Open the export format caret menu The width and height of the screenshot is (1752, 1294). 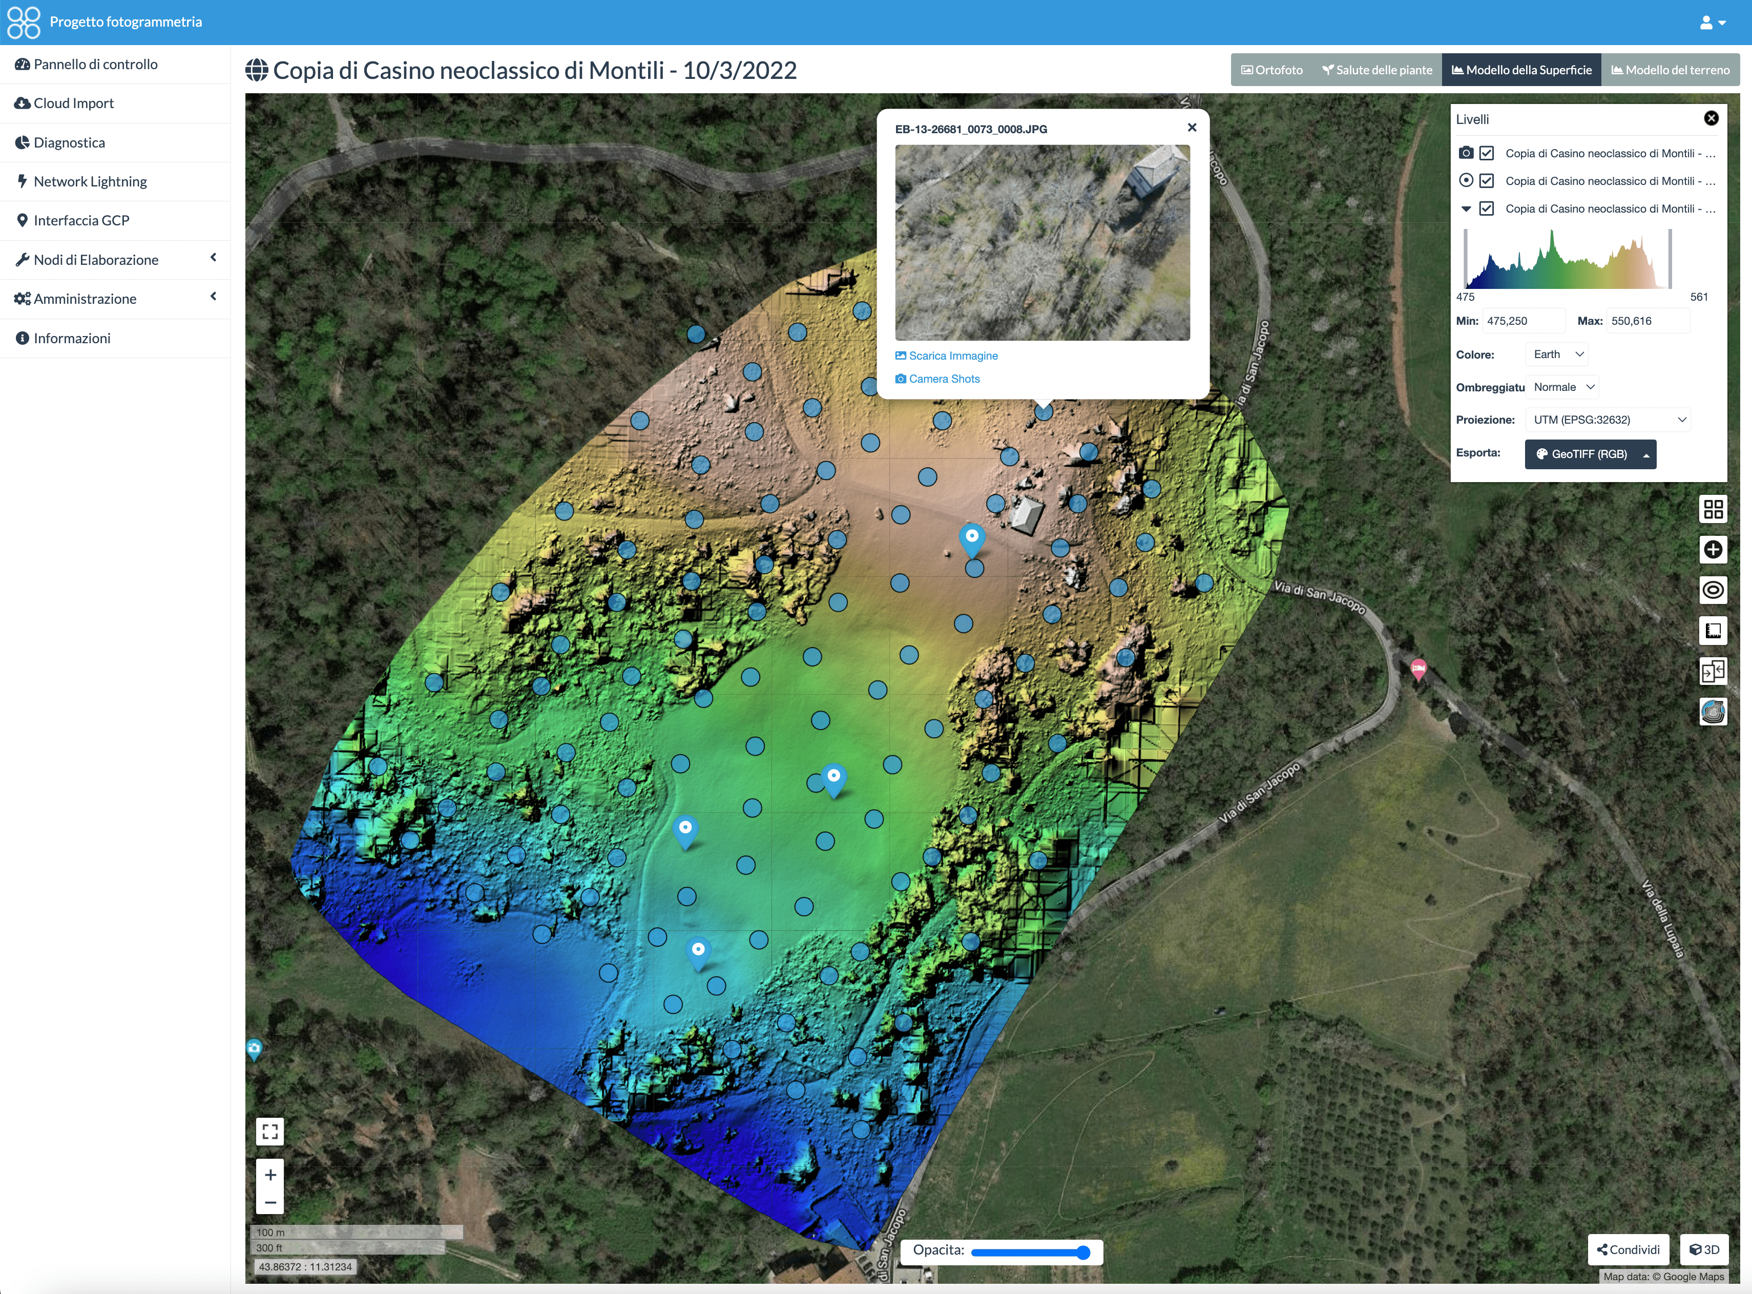1646,455
